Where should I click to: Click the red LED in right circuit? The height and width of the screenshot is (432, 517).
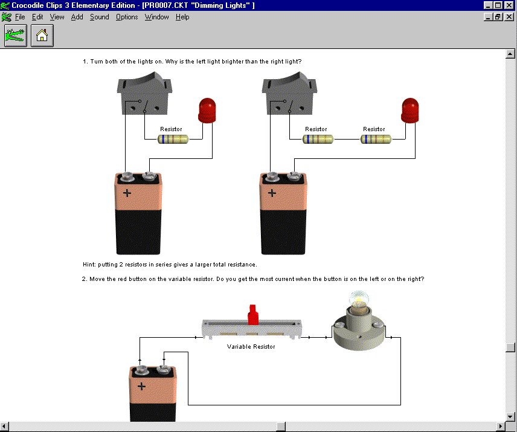coord(410,111)
